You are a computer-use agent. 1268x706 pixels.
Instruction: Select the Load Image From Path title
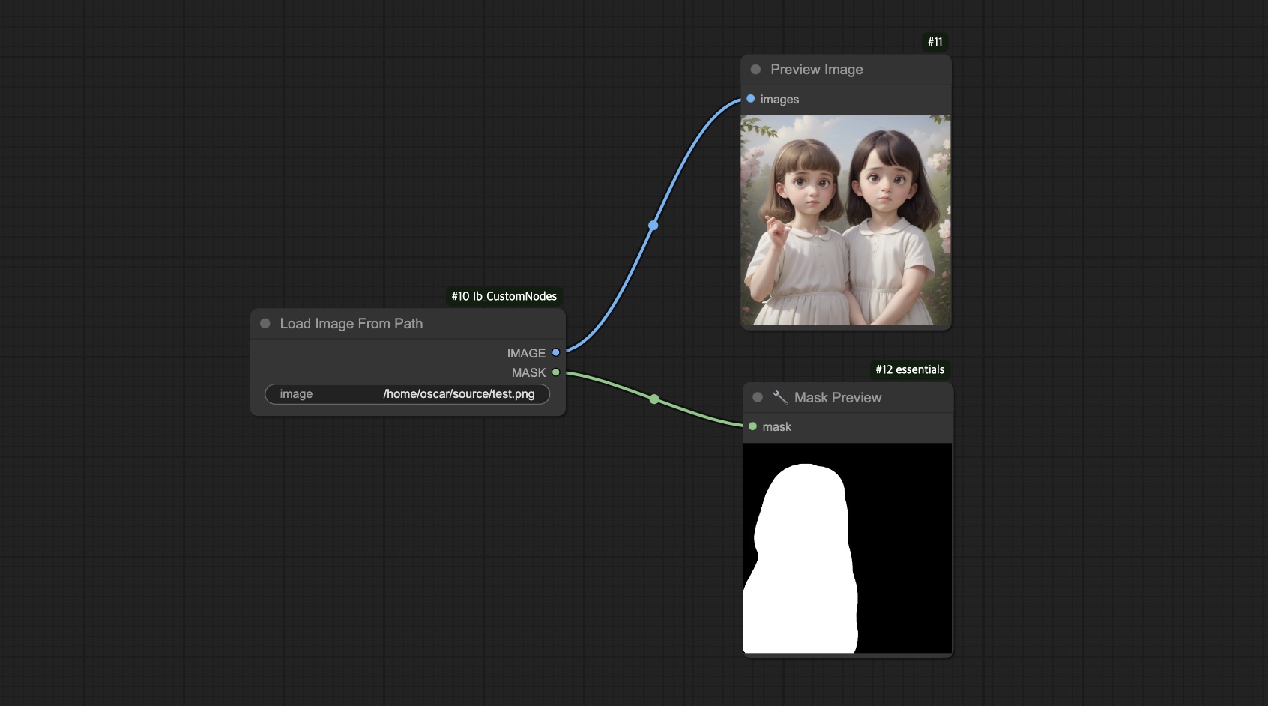point(351,324)
